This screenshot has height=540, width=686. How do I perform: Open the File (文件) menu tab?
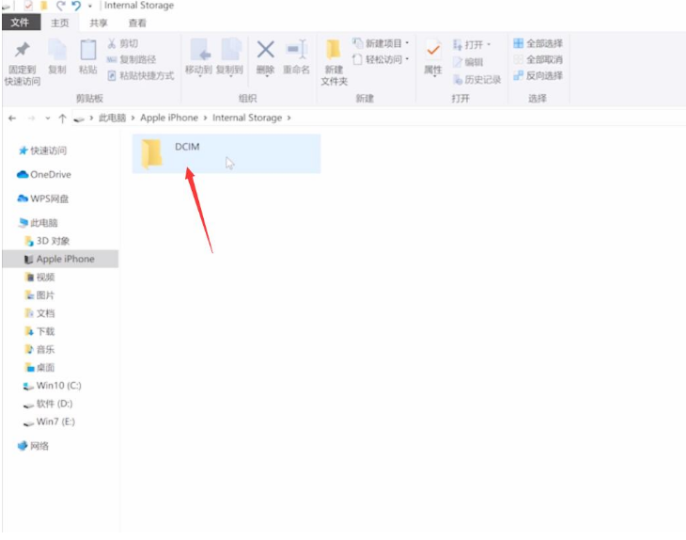20,23
